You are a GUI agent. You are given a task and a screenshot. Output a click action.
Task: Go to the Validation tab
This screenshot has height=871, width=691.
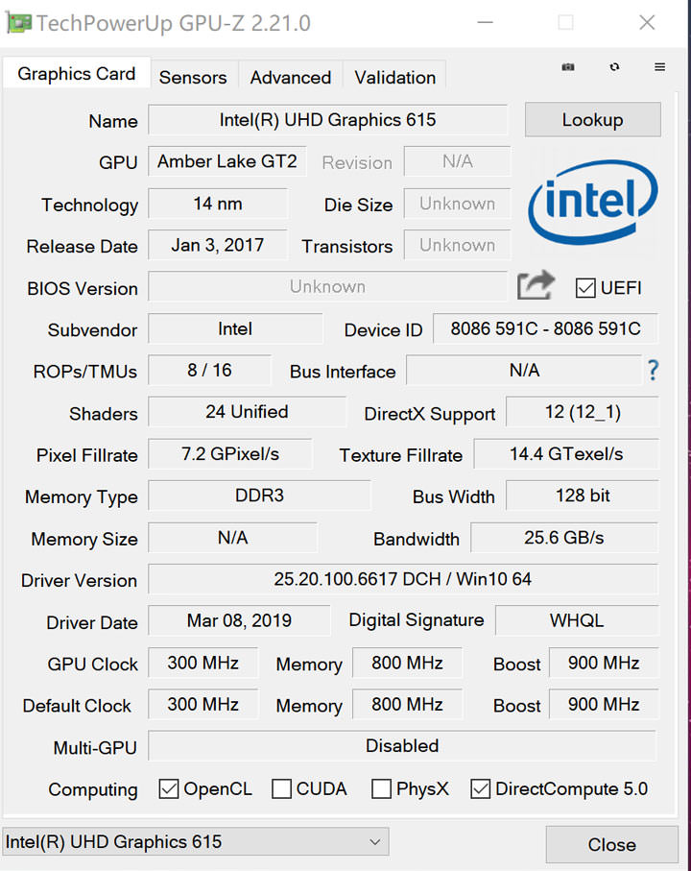[x=394, y=77]
